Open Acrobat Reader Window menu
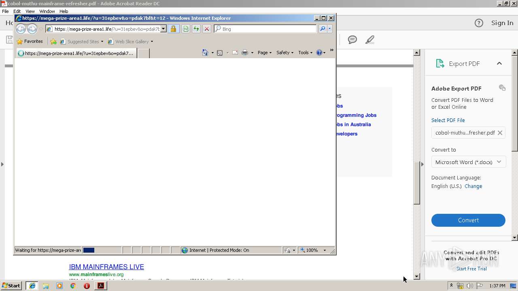The height and width of the screenshot is (291, 518). [47, 11]
